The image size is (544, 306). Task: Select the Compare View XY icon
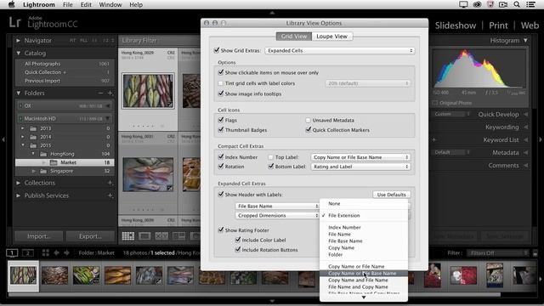161,236
